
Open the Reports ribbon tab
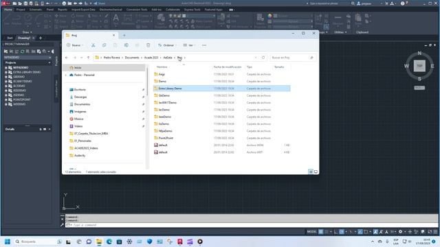[x=63, y=10]
